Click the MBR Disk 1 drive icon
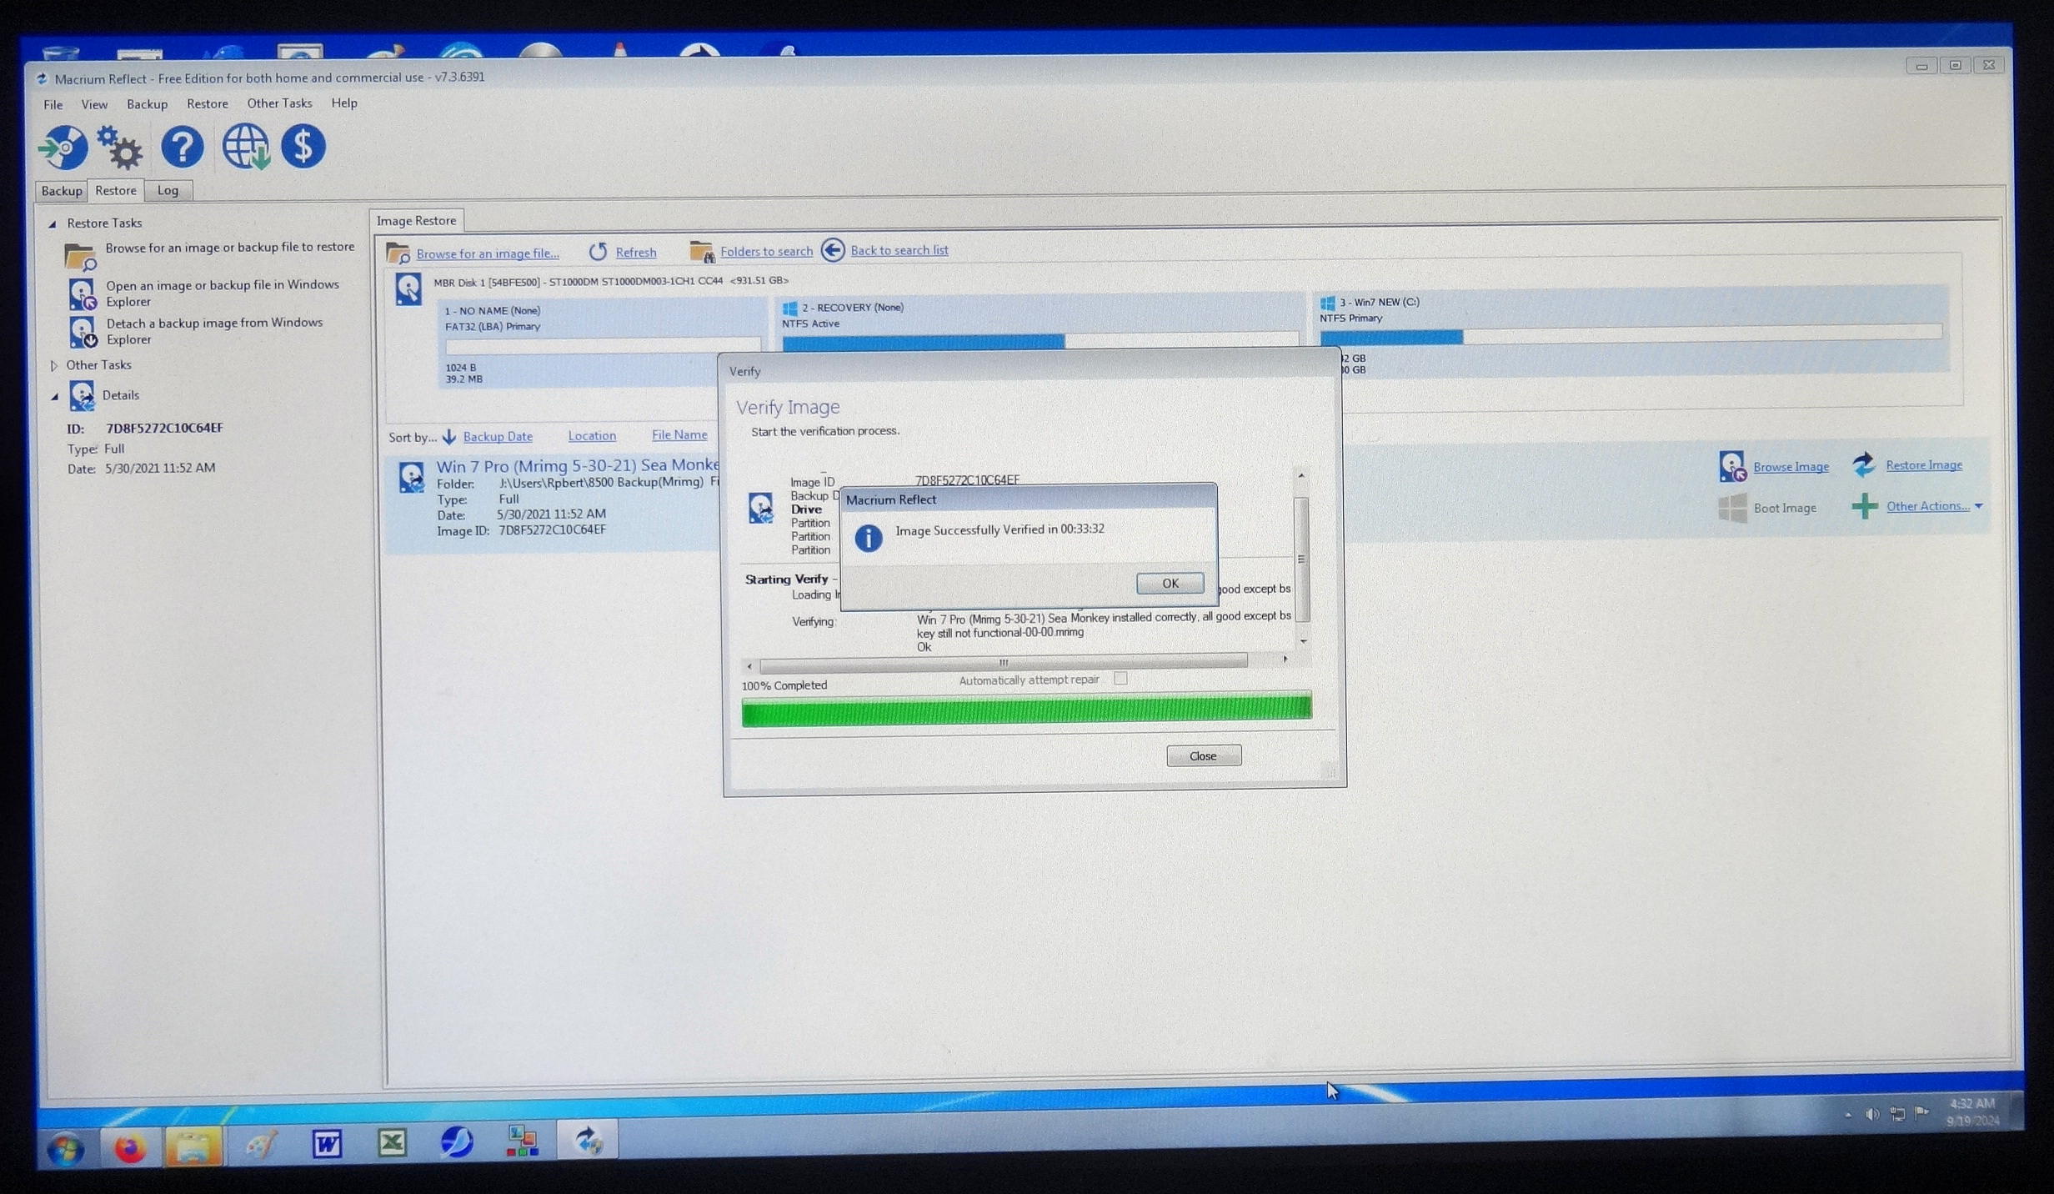 tap(408, 289)
